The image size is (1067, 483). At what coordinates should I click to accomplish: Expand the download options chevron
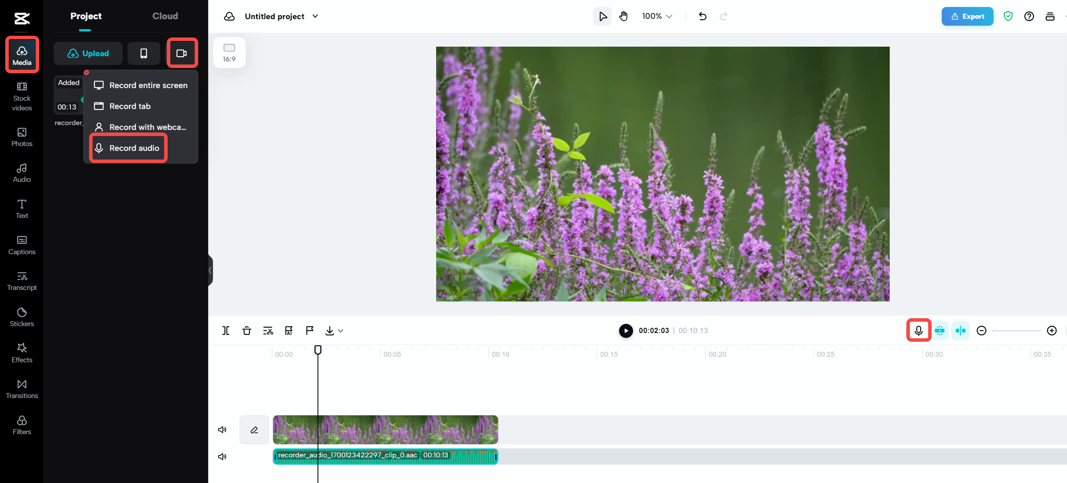point(340,330)
